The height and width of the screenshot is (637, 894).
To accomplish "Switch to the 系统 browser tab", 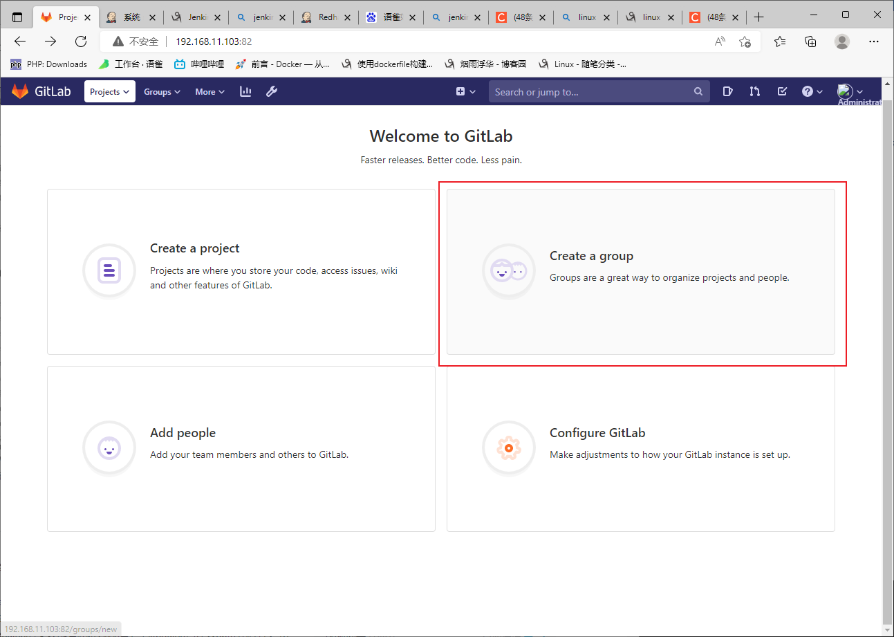I will [132, 17].
